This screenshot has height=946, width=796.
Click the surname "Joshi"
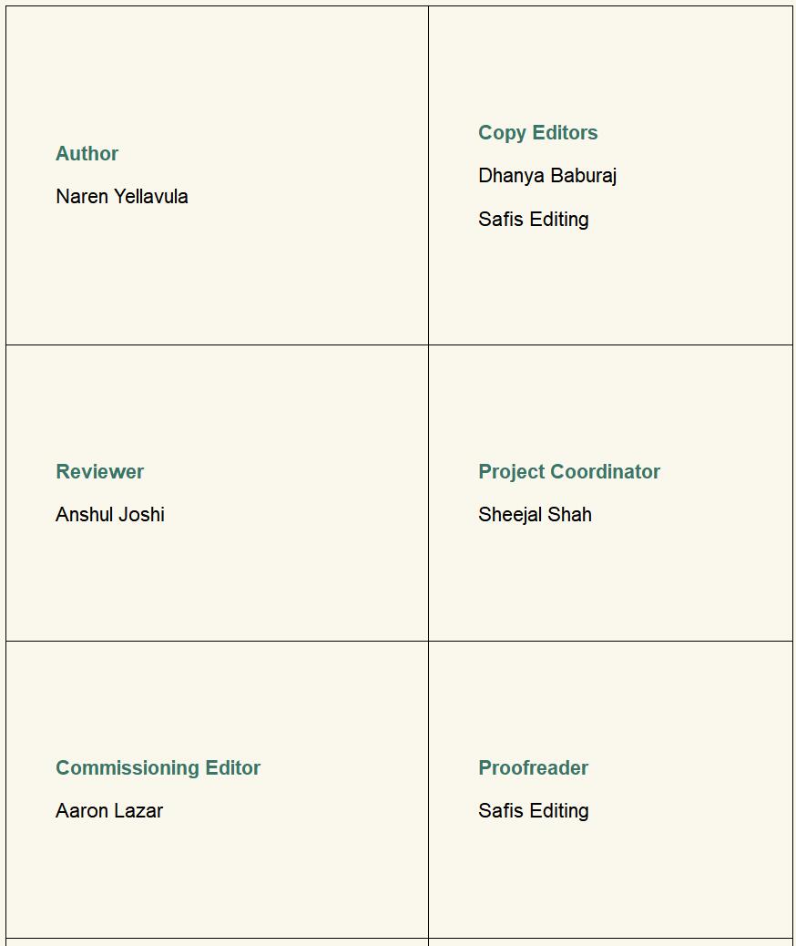point(141,515)
